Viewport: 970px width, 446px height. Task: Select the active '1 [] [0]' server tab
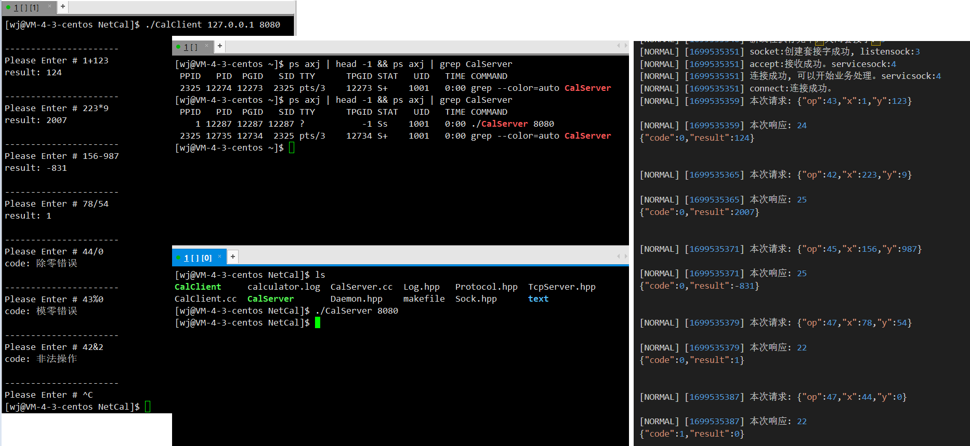(x=198, y=258)
